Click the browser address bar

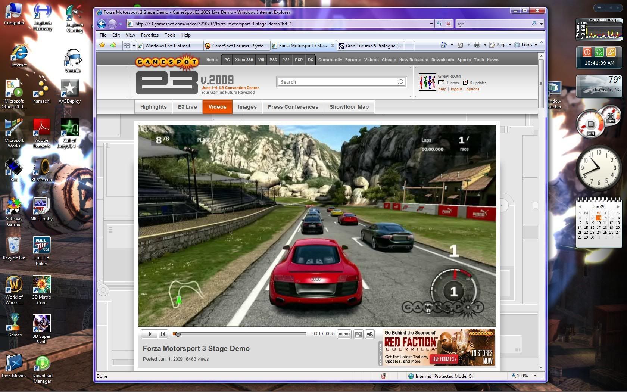[277, 24]
